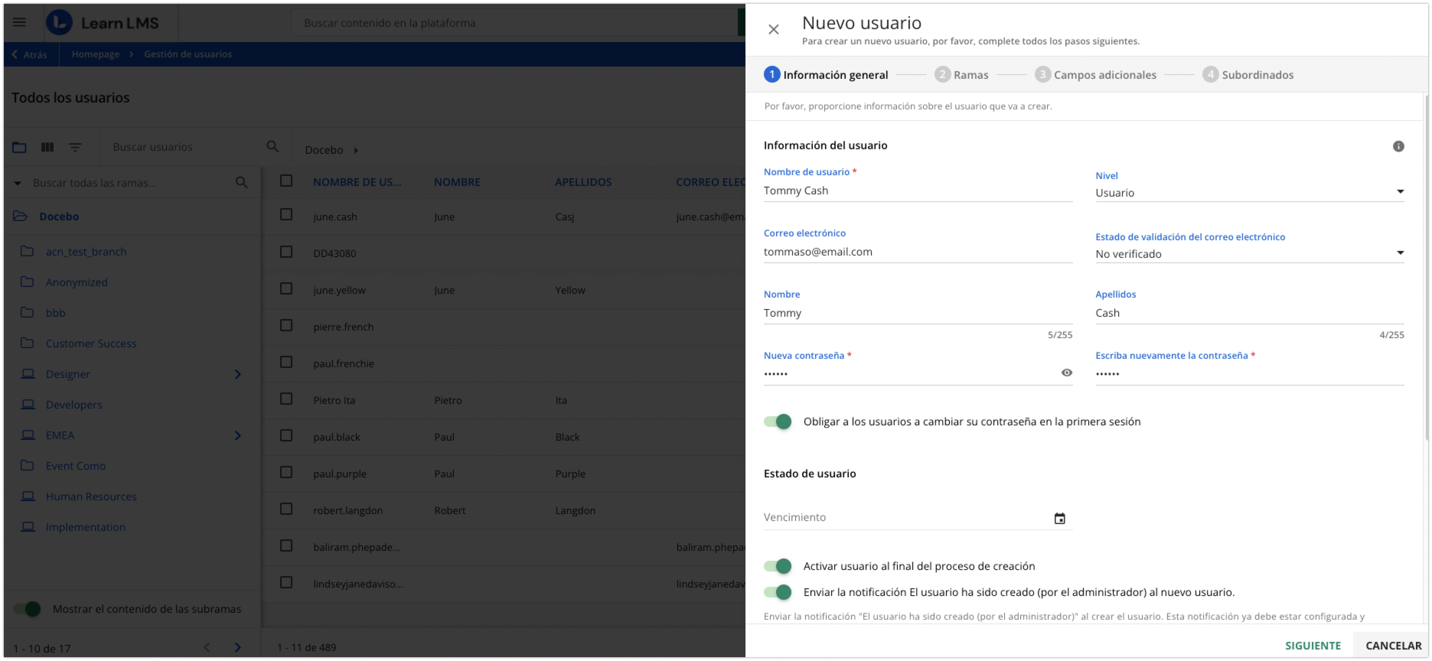Sort by NOMBRE column header

457,182
